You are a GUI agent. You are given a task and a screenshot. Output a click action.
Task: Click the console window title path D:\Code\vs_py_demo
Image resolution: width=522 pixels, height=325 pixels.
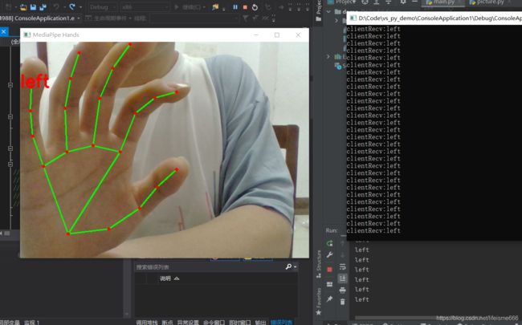440,18
